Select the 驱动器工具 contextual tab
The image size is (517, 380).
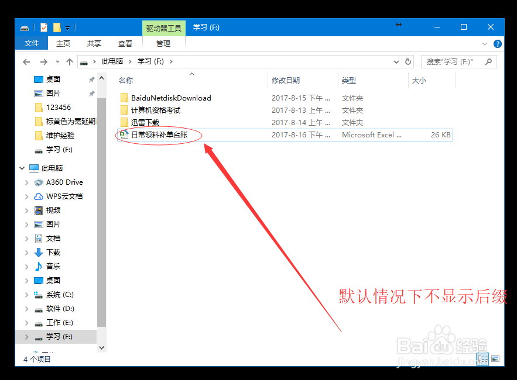tap(164, 28)
